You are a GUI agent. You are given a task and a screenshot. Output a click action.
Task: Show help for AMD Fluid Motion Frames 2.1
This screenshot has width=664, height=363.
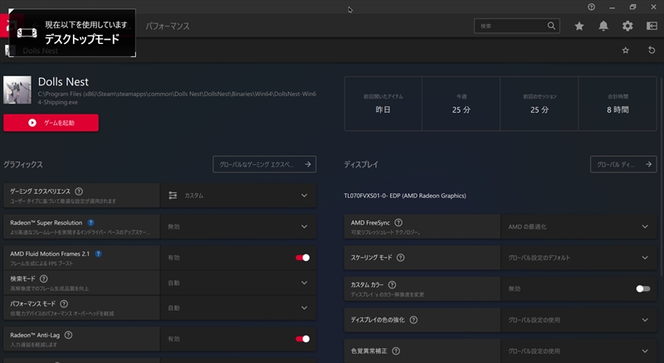(x=98, y=254)
